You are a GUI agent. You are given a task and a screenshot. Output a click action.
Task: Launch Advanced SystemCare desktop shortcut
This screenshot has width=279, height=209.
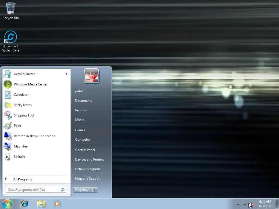pyautogui.click(x=11, y=41)
